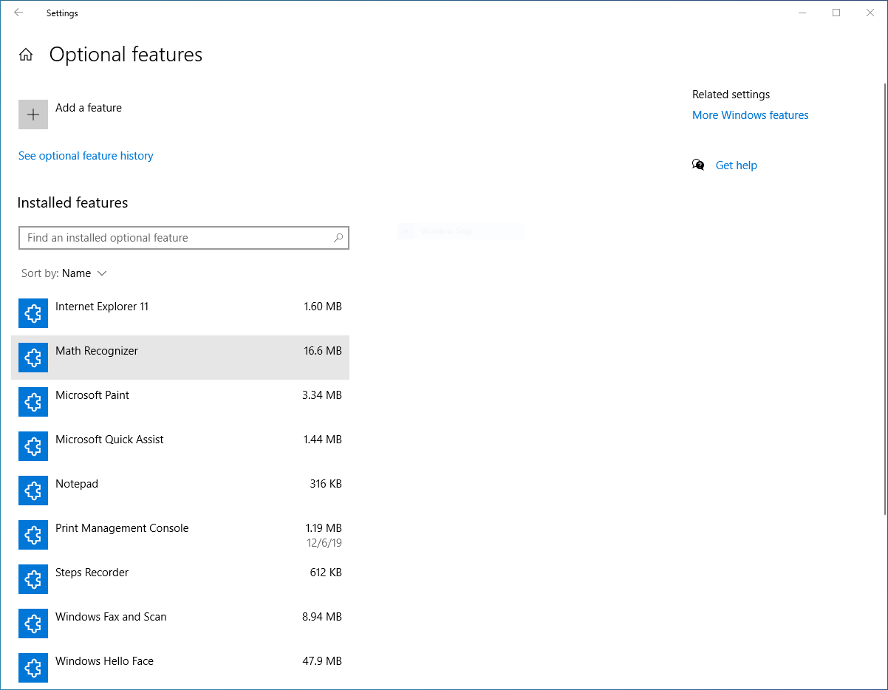
Task: Click the Windows Hello Face puzzle icon
Action: point(33,669)
